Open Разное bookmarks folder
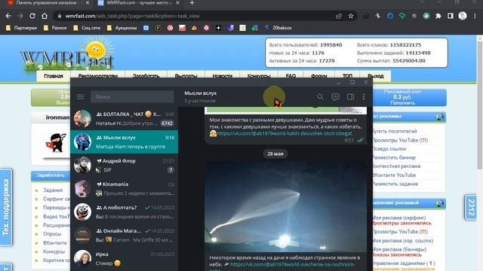Viewport: 483px width, 271px height. point(55,28)
